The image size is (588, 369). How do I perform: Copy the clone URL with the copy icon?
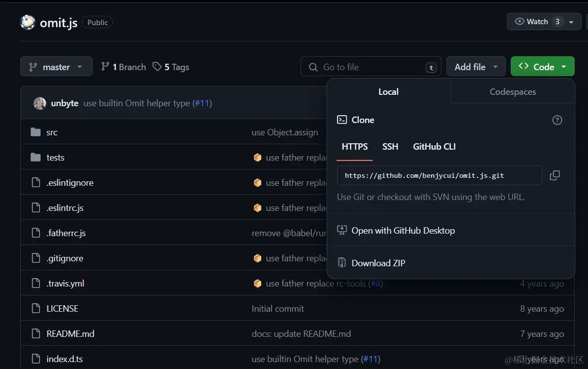[x=555, y=175]
